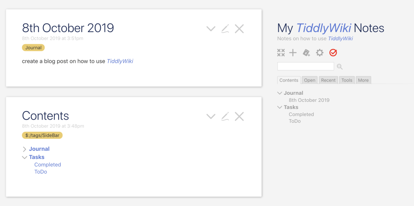Viewport: 414px width, 206px height.
Task: Open the Completed link in Contents tiddler
Action: 47,165
